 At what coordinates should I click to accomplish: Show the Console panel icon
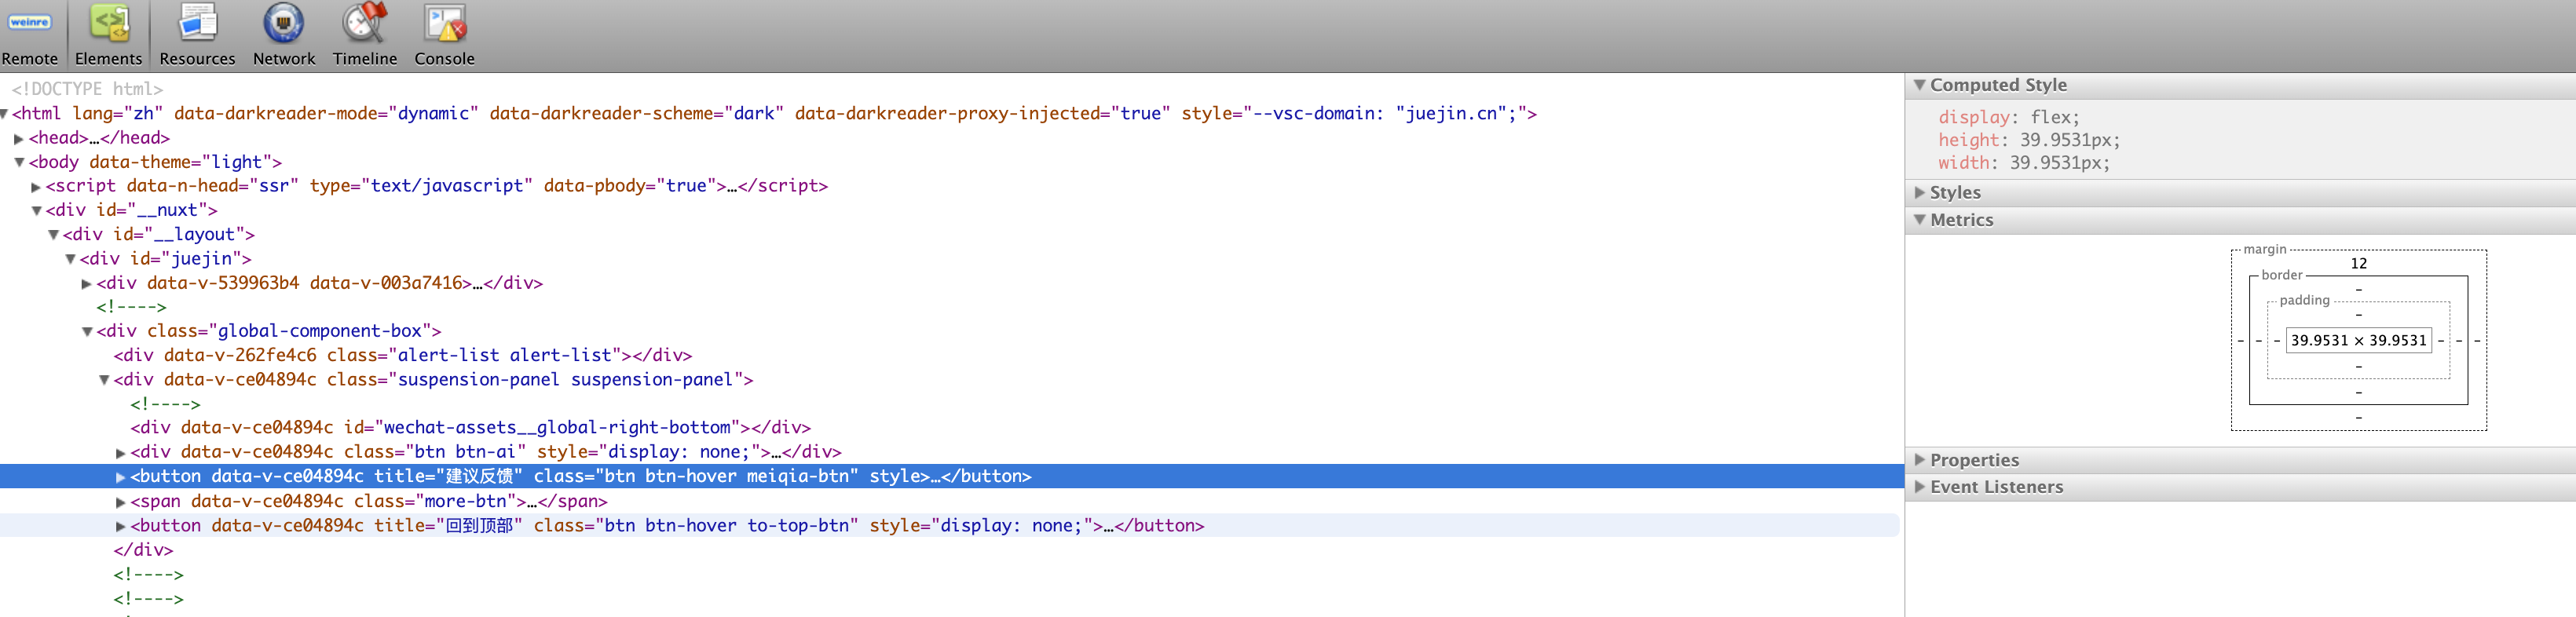pyautogui.click(x=445, y=22)
